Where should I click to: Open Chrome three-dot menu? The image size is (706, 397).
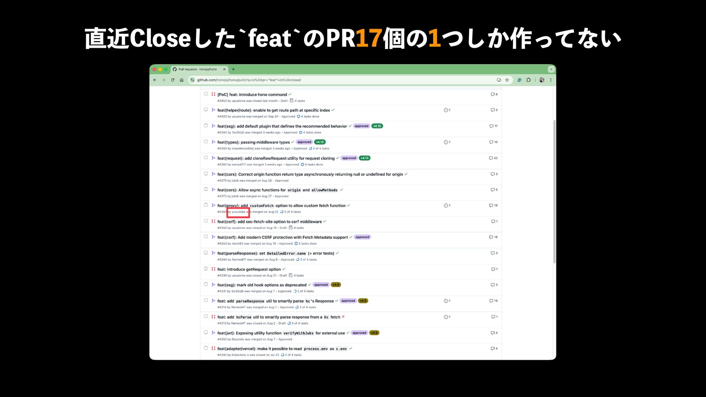[550, 80]
